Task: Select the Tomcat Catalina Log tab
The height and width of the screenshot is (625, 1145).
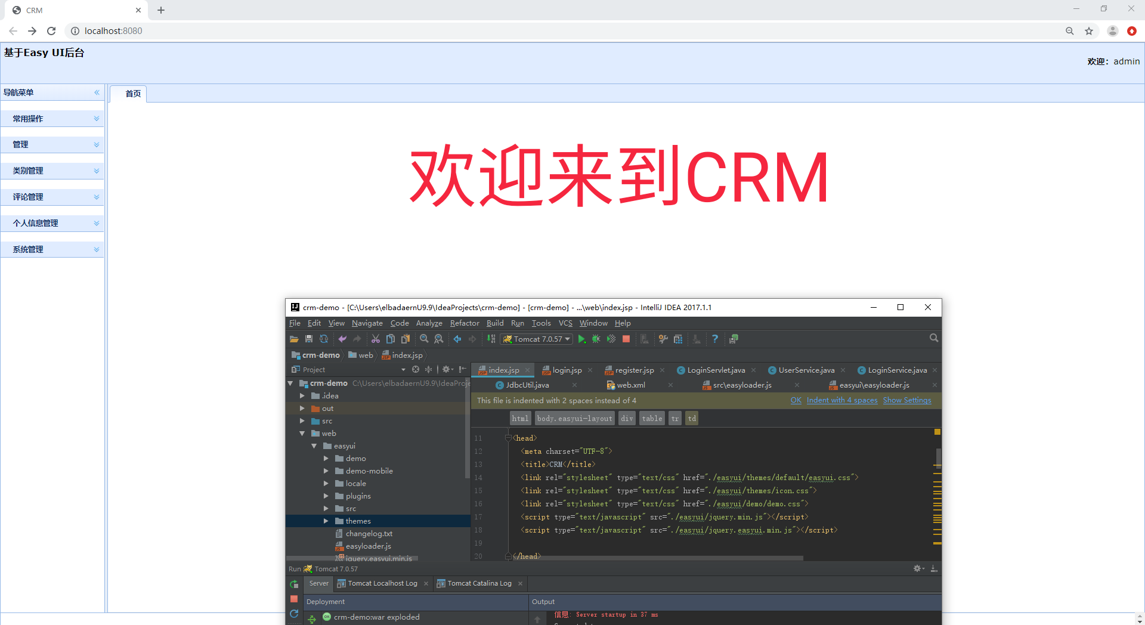Action: (x=479, y=583)
